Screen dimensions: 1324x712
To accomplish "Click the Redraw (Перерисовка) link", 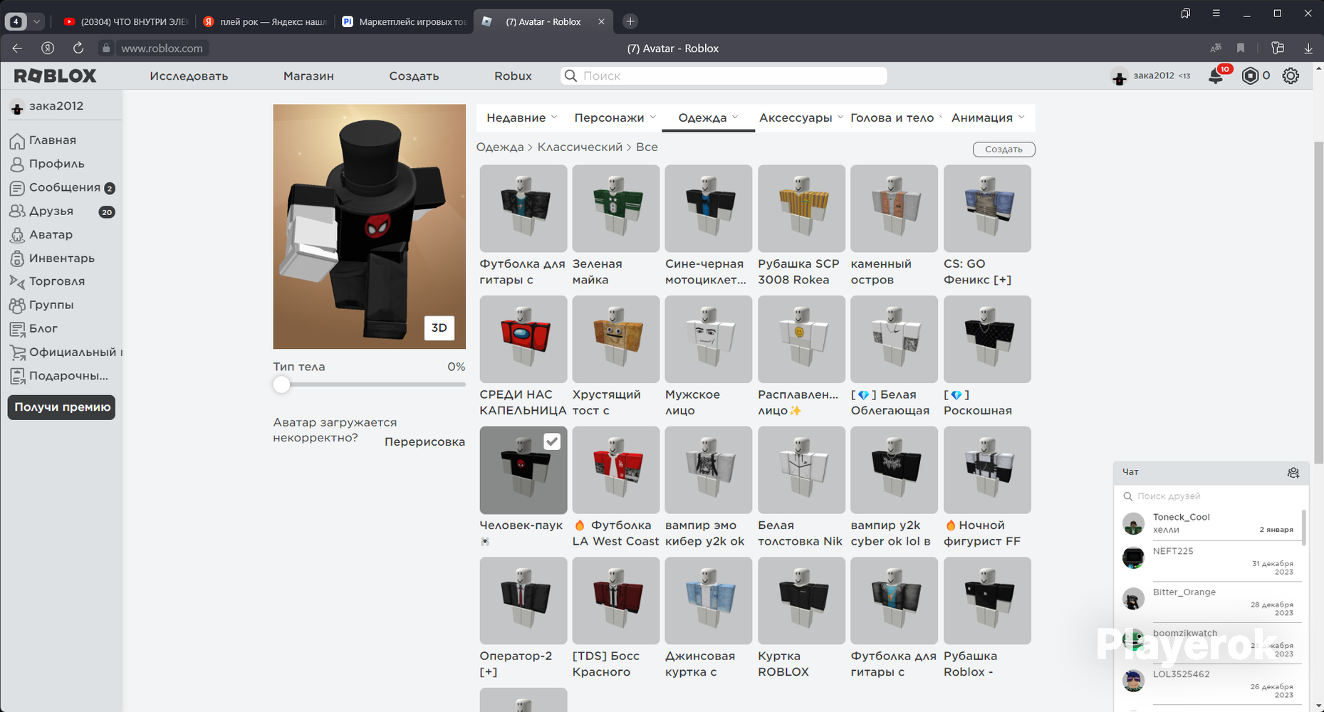I will tap(424, 442).
